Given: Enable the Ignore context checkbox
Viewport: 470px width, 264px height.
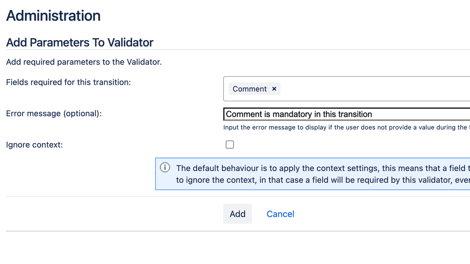Looking at the screenshot, I should tap(230, 144).
